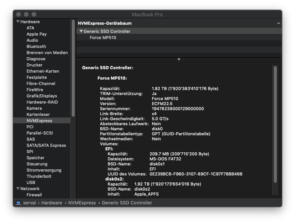Open the Drucker sidebar entry

coord(34,65)
